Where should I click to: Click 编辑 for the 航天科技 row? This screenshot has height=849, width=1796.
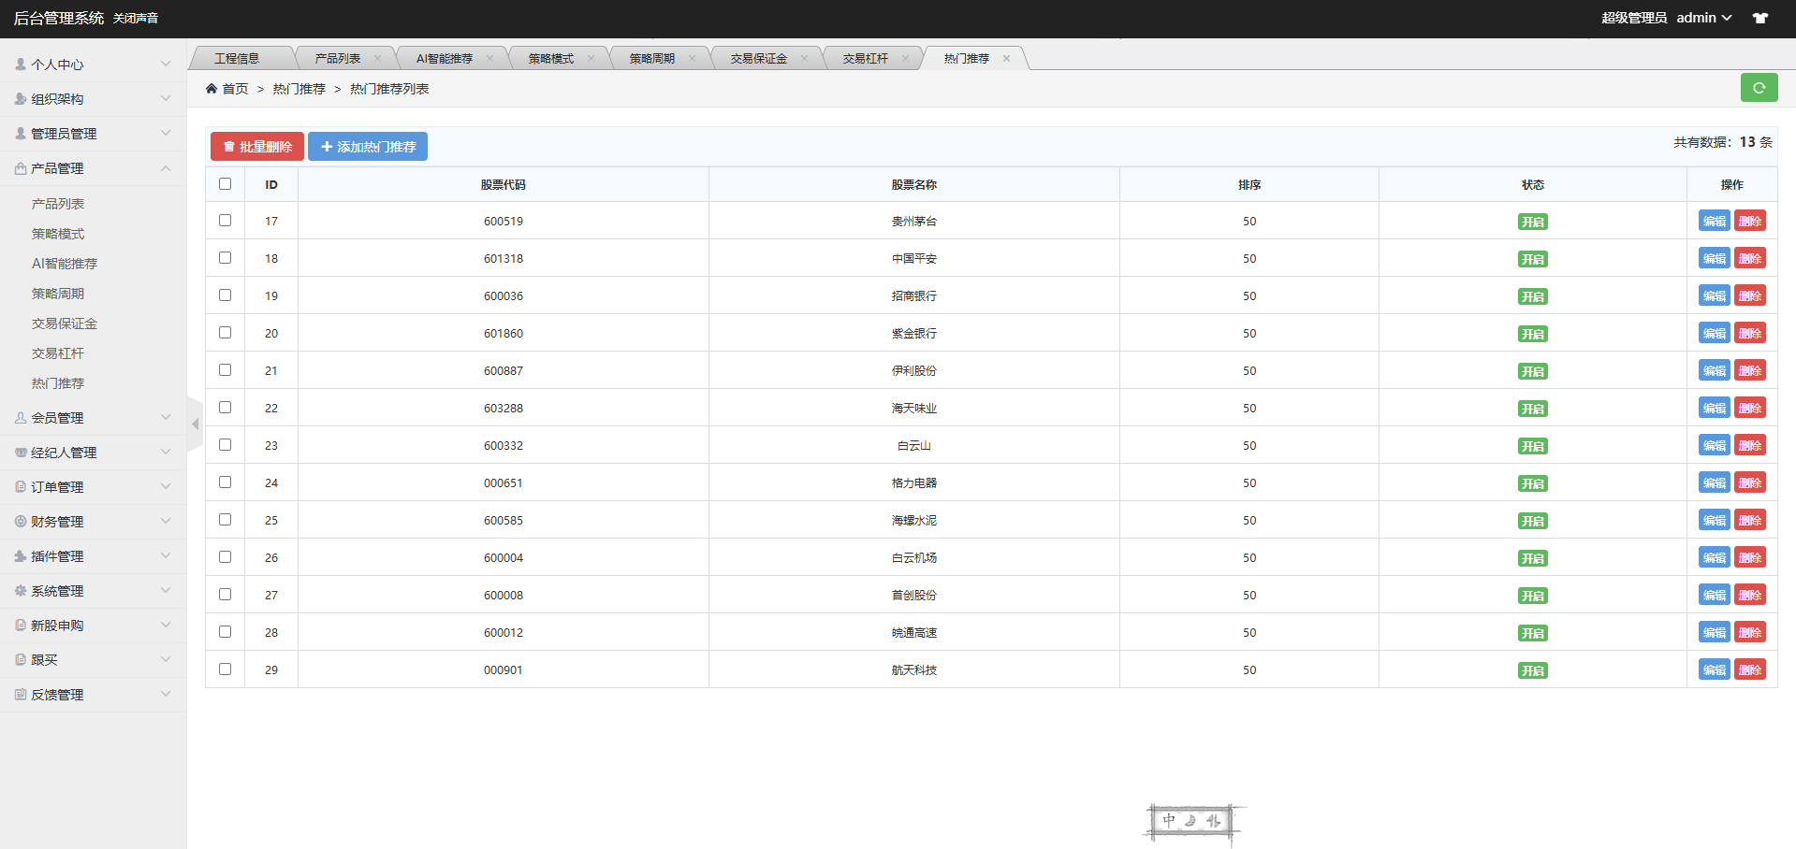(x=1714, y=669)
